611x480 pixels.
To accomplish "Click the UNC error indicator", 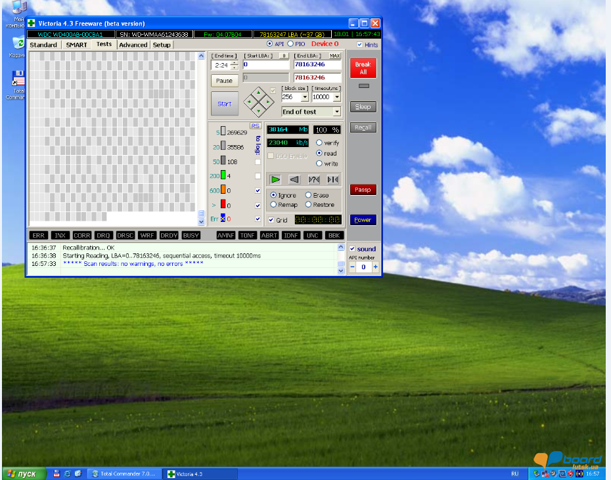I will point(313,235).
